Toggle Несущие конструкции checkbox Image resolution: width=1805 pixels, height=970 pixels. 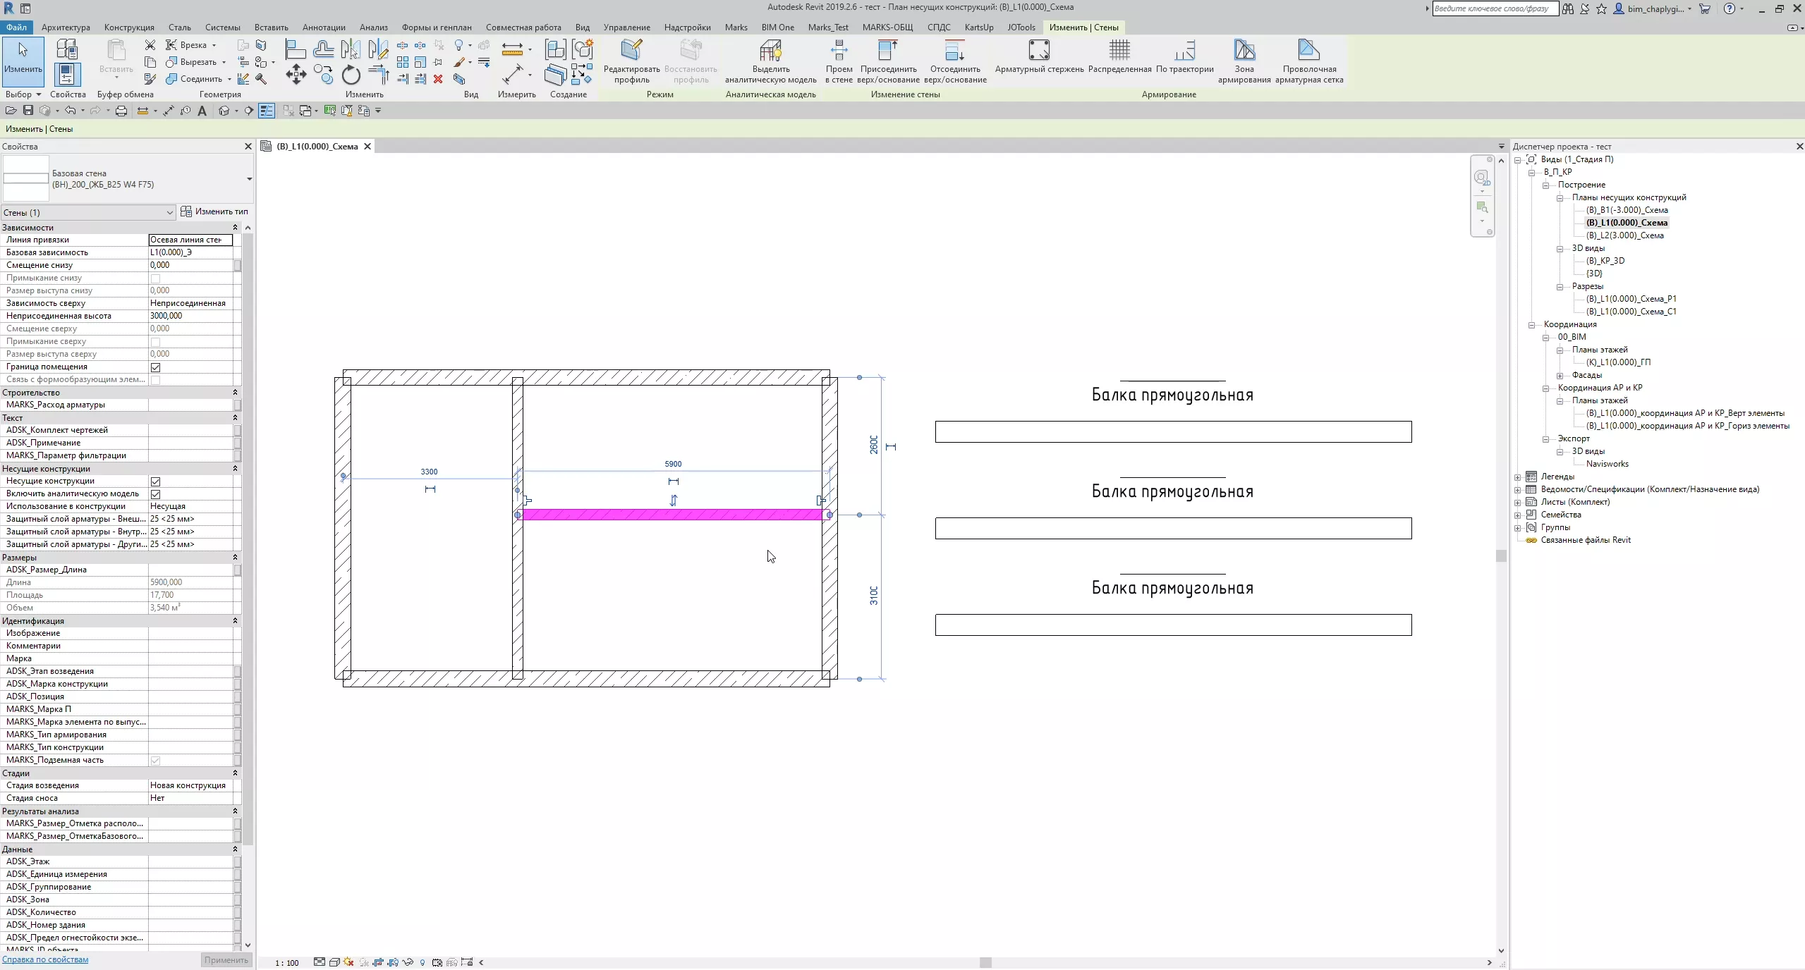pyautogui.click(x=156, y=481)
